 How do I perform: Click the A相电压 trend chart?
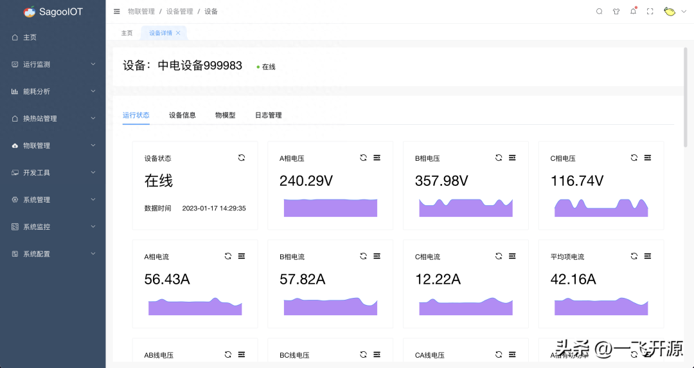click(x=331, y=208)
